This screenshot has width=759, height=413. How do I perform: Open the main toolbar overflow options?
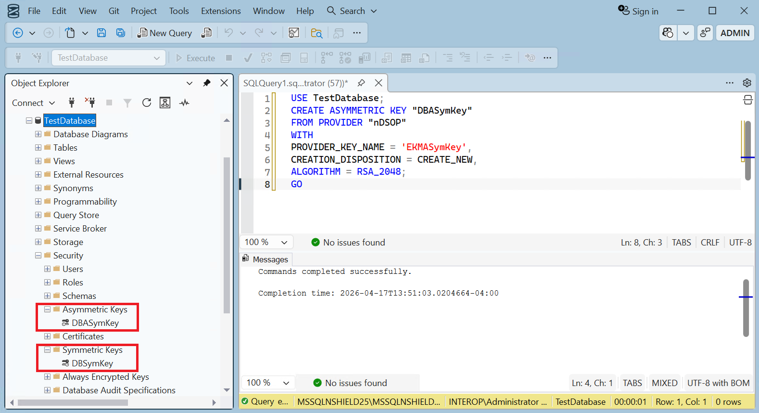(x=357, y=33)
